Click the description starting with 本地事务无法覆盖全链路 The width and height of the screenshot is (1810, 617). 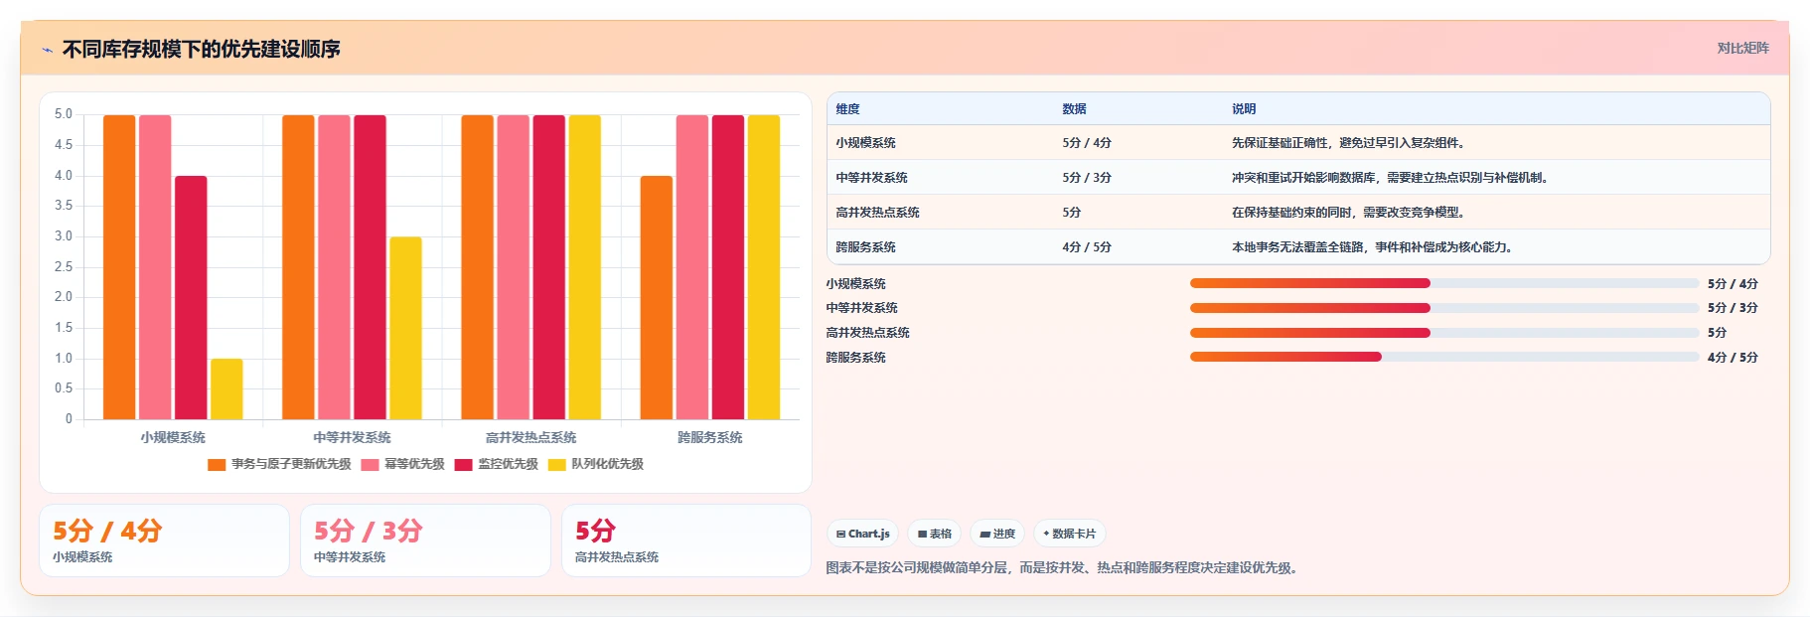(x=1375, y=247)
